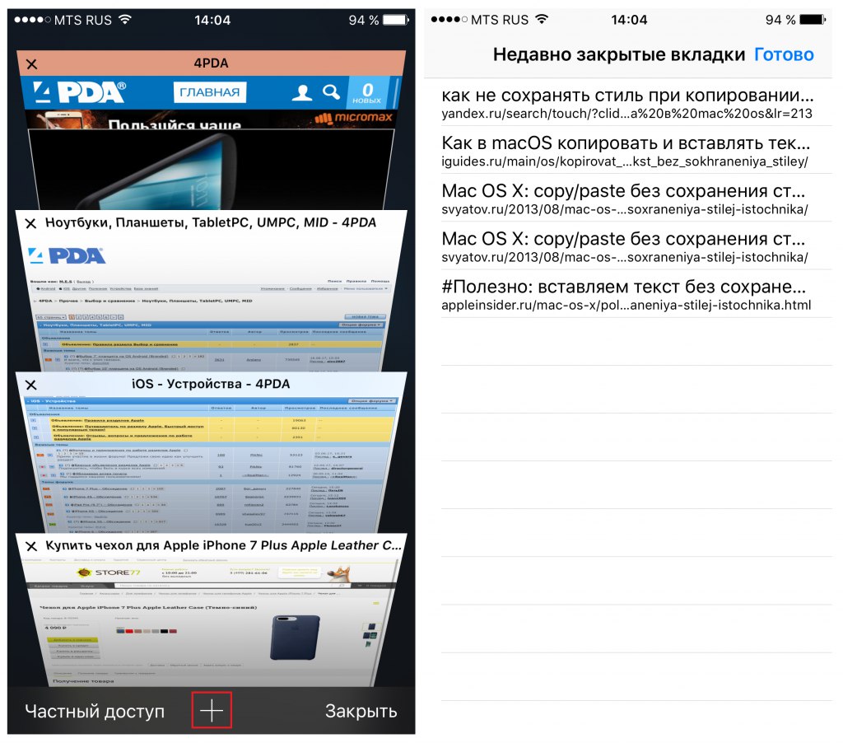Click Недавно закрытые вкладки title
This screenshot has width=843, height=743.
619,54
